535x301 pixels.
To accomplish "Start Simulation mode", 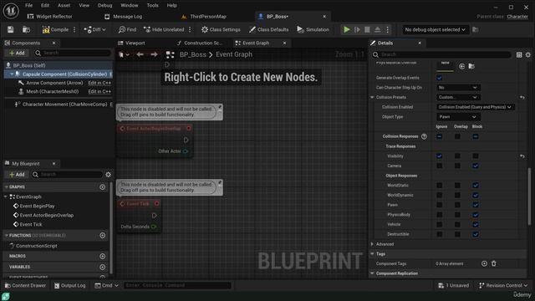I will click(313, 30).
